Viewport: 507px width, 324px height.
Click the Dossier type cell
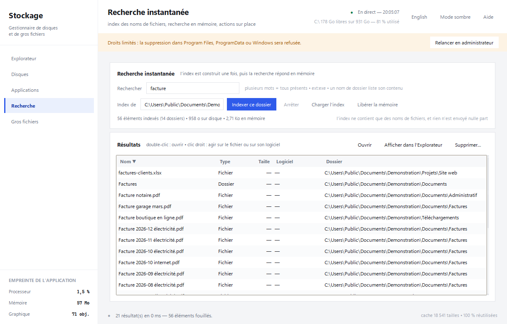[x=226, y=184]
